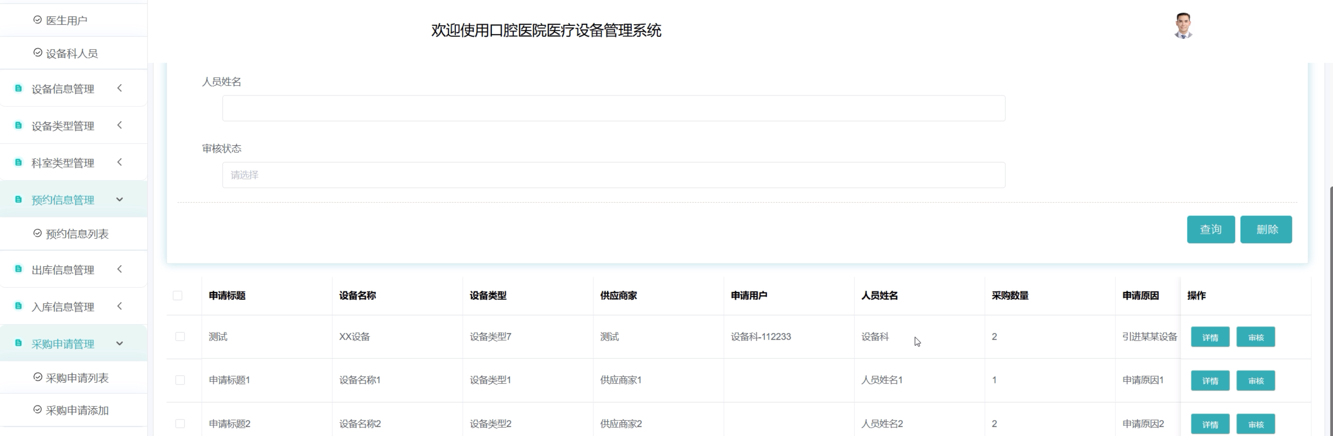The height and width of the screenshot is (436, 1333).
Task: Click the check-circle icon beside 设备科人员
Action: pyautogui.click(x=37, y=53)
